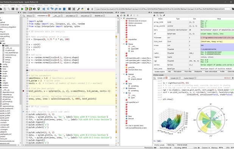Click Run cell and advance icon

(30, 9)
